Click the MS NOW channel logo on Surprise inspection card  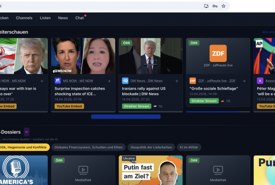tap(58, 81)
